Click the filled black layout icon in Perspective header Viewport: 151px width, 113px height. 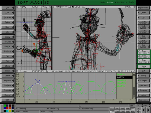tap(73, 7)
